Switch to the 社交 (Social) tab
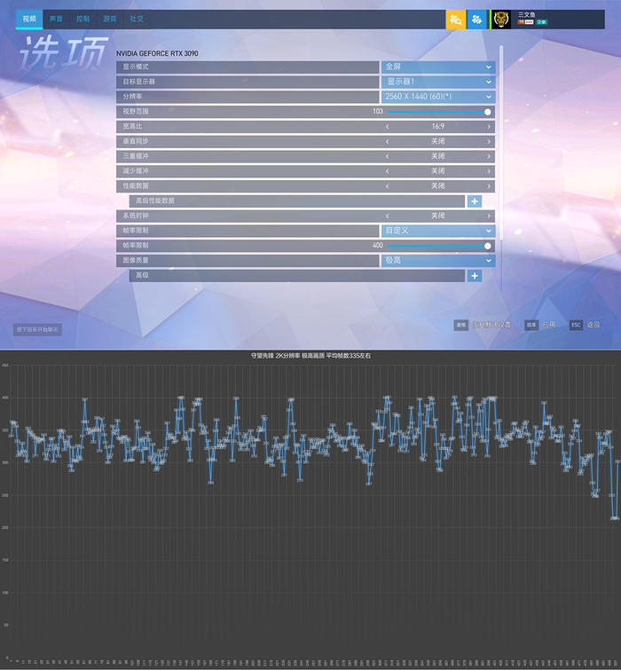The width and height of the screenshot is (621, 670). click(x=137, y=20)
